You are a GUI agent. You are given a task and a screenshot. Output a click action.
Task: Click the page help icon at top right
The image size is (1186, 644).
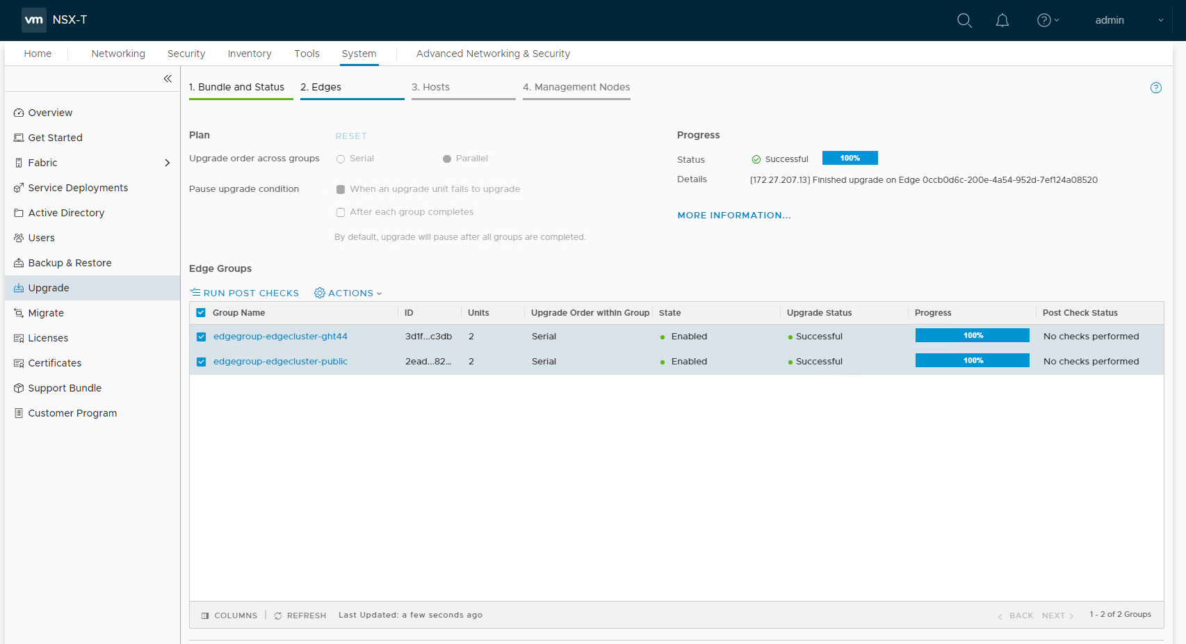1155,88
